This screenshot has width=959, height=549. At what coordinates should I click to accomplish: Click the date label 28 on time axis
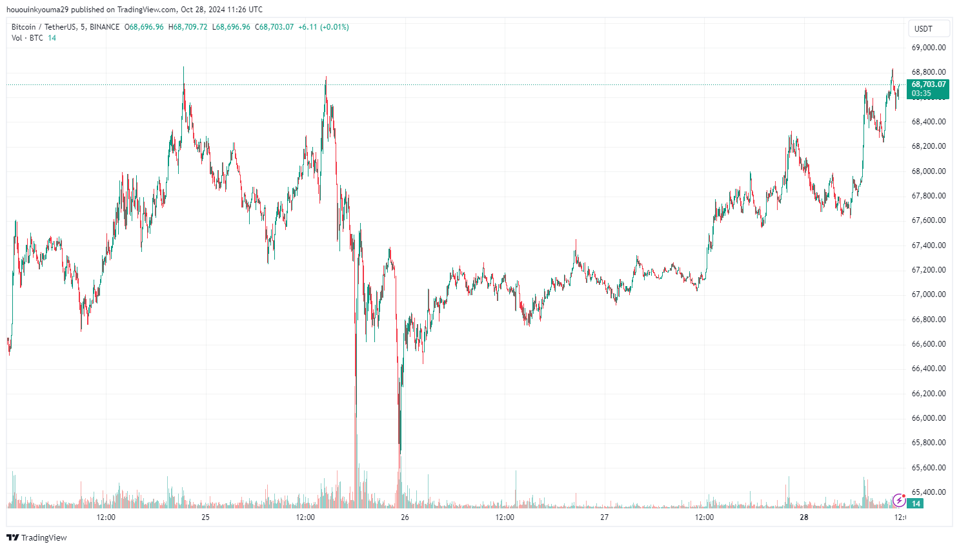(803, 517)
